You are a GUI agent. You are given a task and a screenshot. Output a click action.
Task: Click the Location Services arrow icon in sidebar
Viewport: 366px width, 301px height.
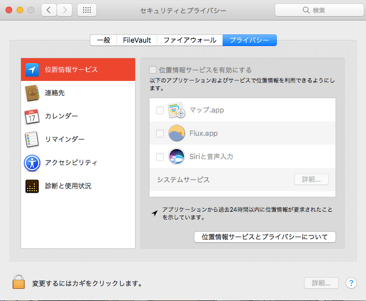pos(32,70)
